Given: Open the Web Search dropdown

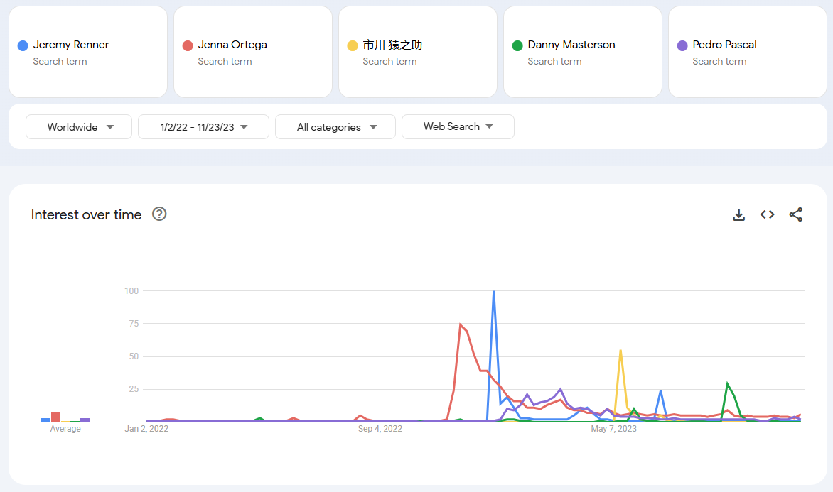Looking at the screenshot, I should click(x=458, y=126).
